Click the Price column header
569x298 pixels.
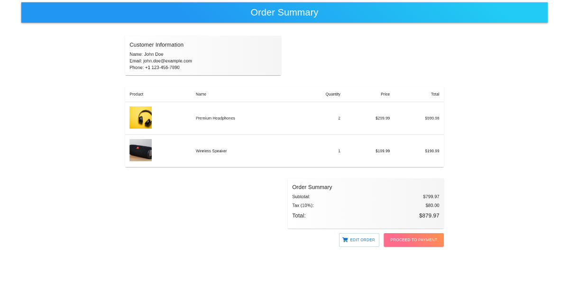tap(385, 94)
